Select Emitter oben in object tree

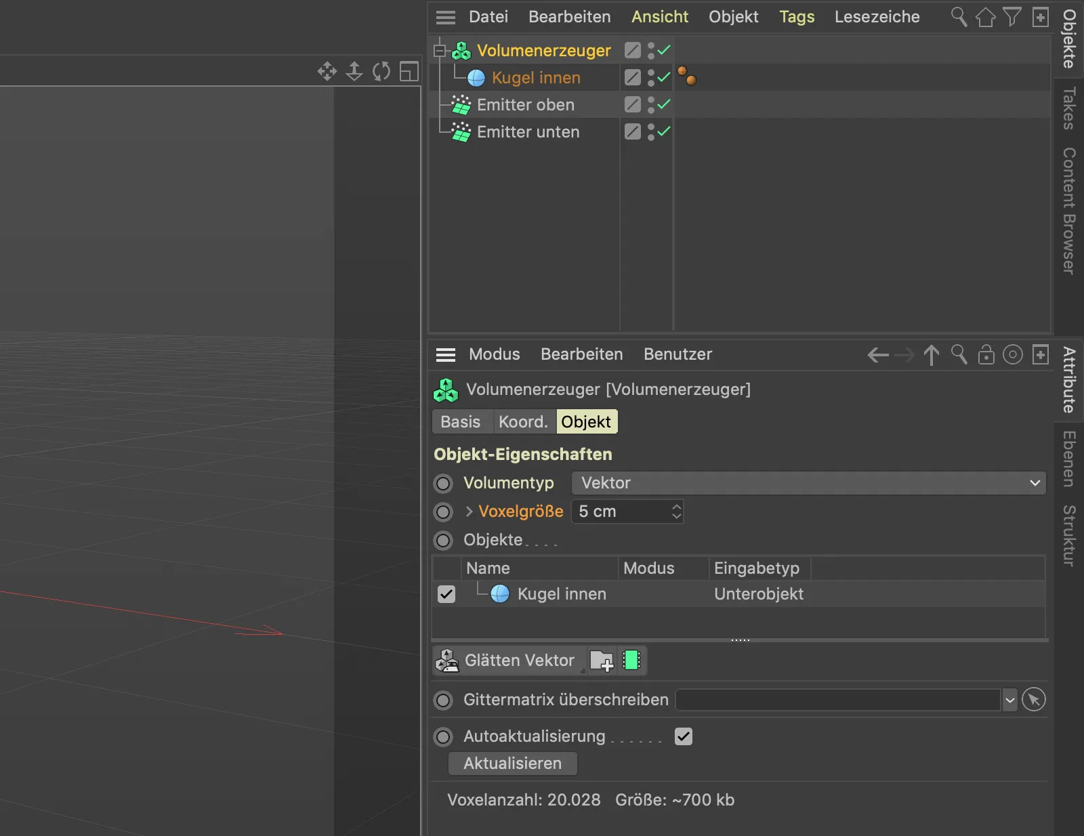(526, 105)
